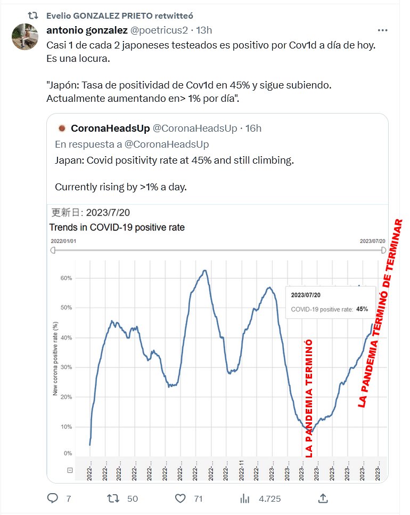Click the reply speech bubble icon
410x515 pixels.
click(x=52, y=498)
